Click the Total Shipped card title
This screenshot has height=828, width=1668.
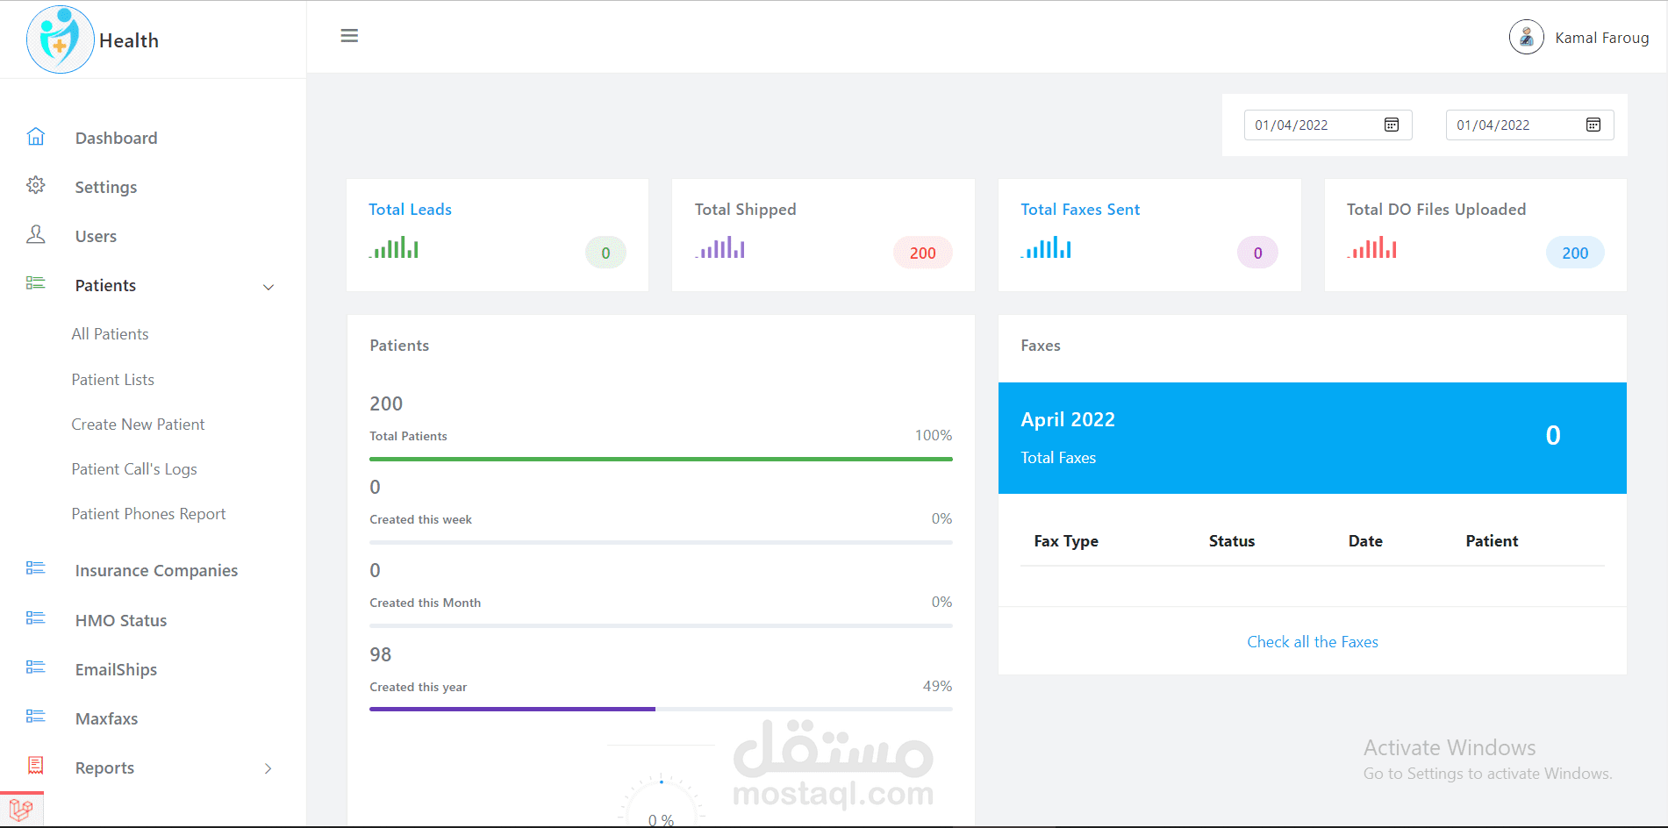pos(745,210)
